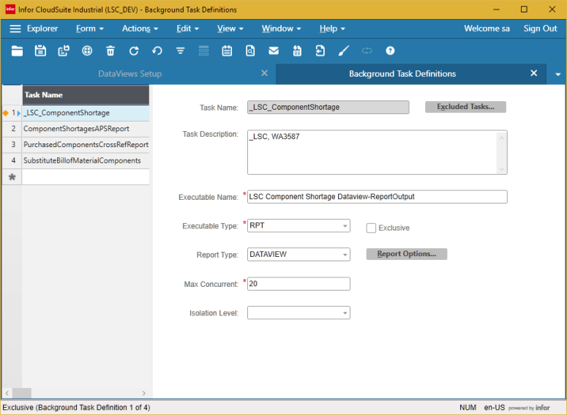Click the Welcome sa text

[x=487, y=29]
